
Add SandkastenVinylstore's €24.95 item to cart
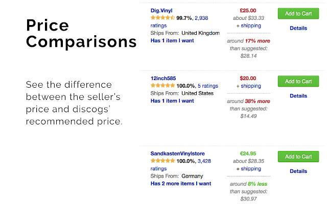[298, 157]
